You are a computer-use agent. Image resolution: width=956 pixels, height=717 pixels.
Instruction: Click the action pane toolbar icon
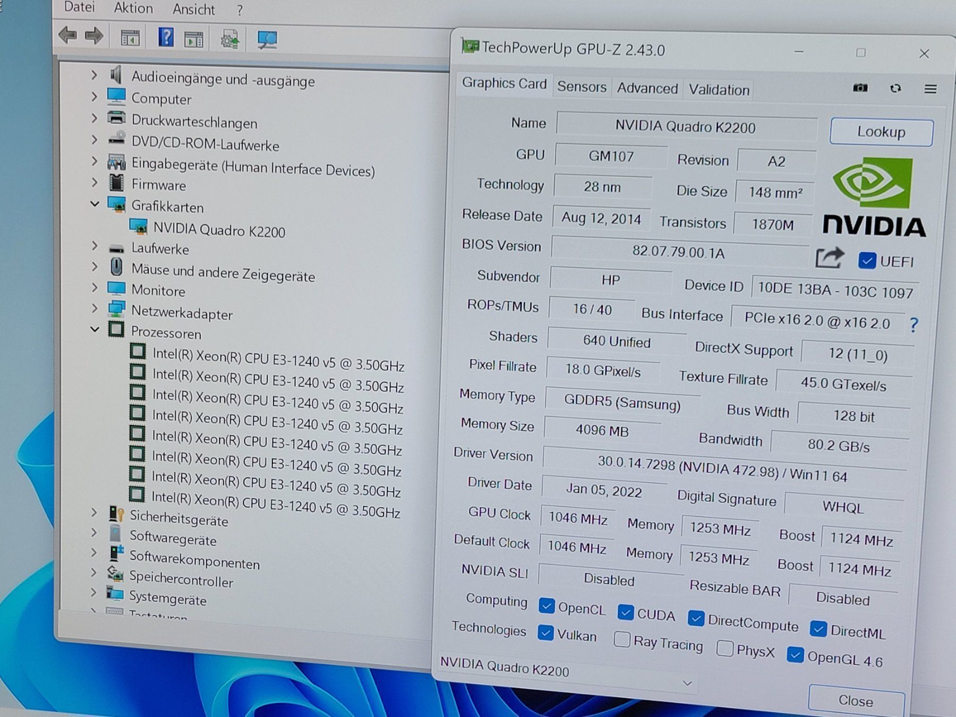click(193, 39)
